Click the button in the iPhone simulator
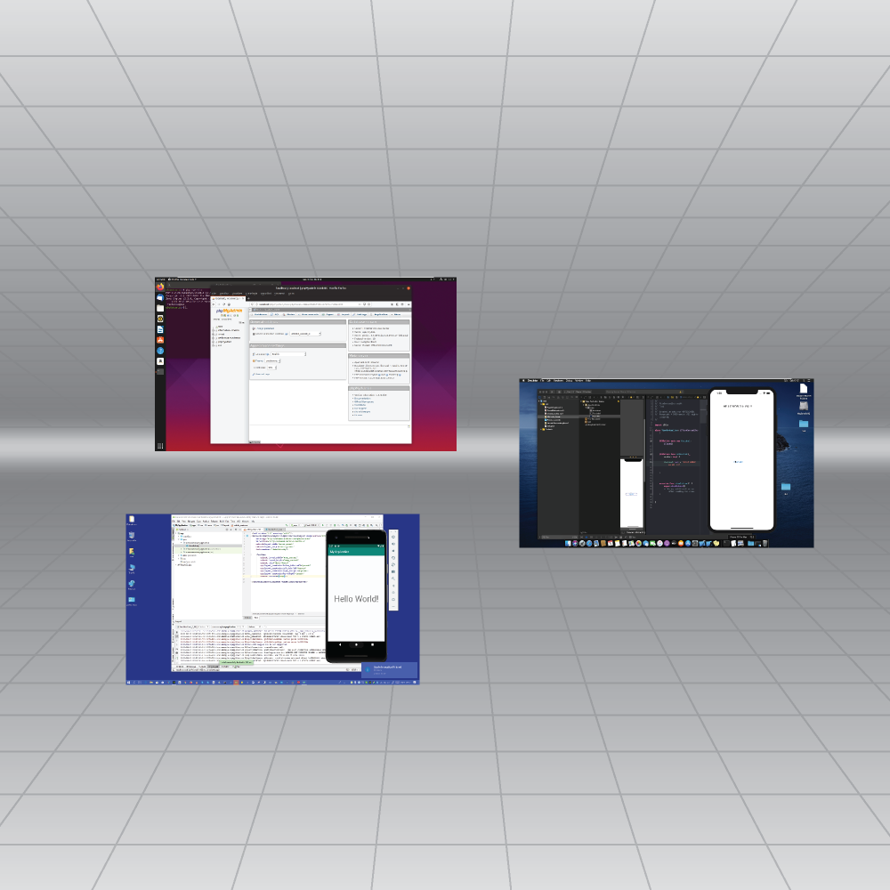Image resolution: width=890 pixels, height=890 pixels. (737, 462)
